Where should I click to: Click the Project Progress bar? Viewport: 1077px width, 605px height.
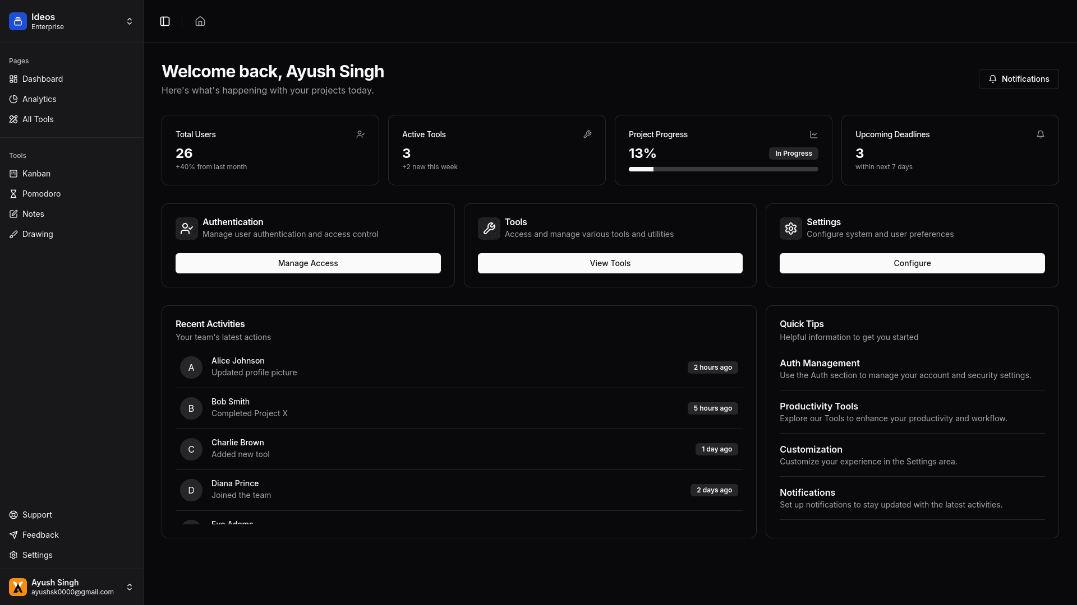click(723, 169)
